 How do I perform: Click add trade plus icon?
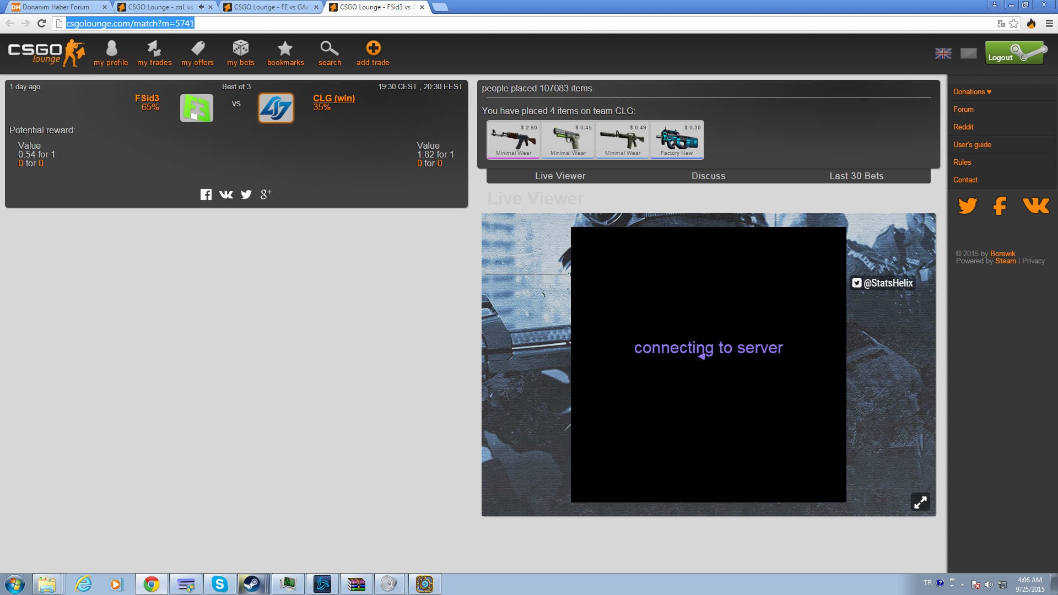pyautogui.click(x=373, y=48)
